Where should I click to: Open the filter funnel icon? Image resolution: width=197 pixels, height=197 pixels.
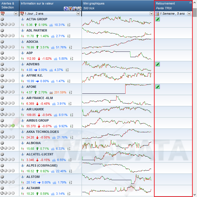point(70,9)
